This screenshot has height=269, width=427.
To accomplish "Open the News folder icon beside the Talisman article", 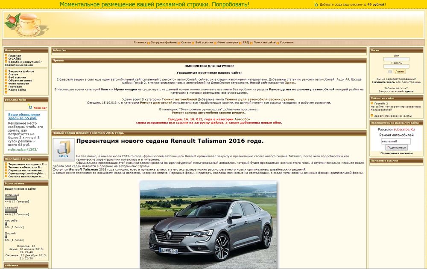I will 64,149.
